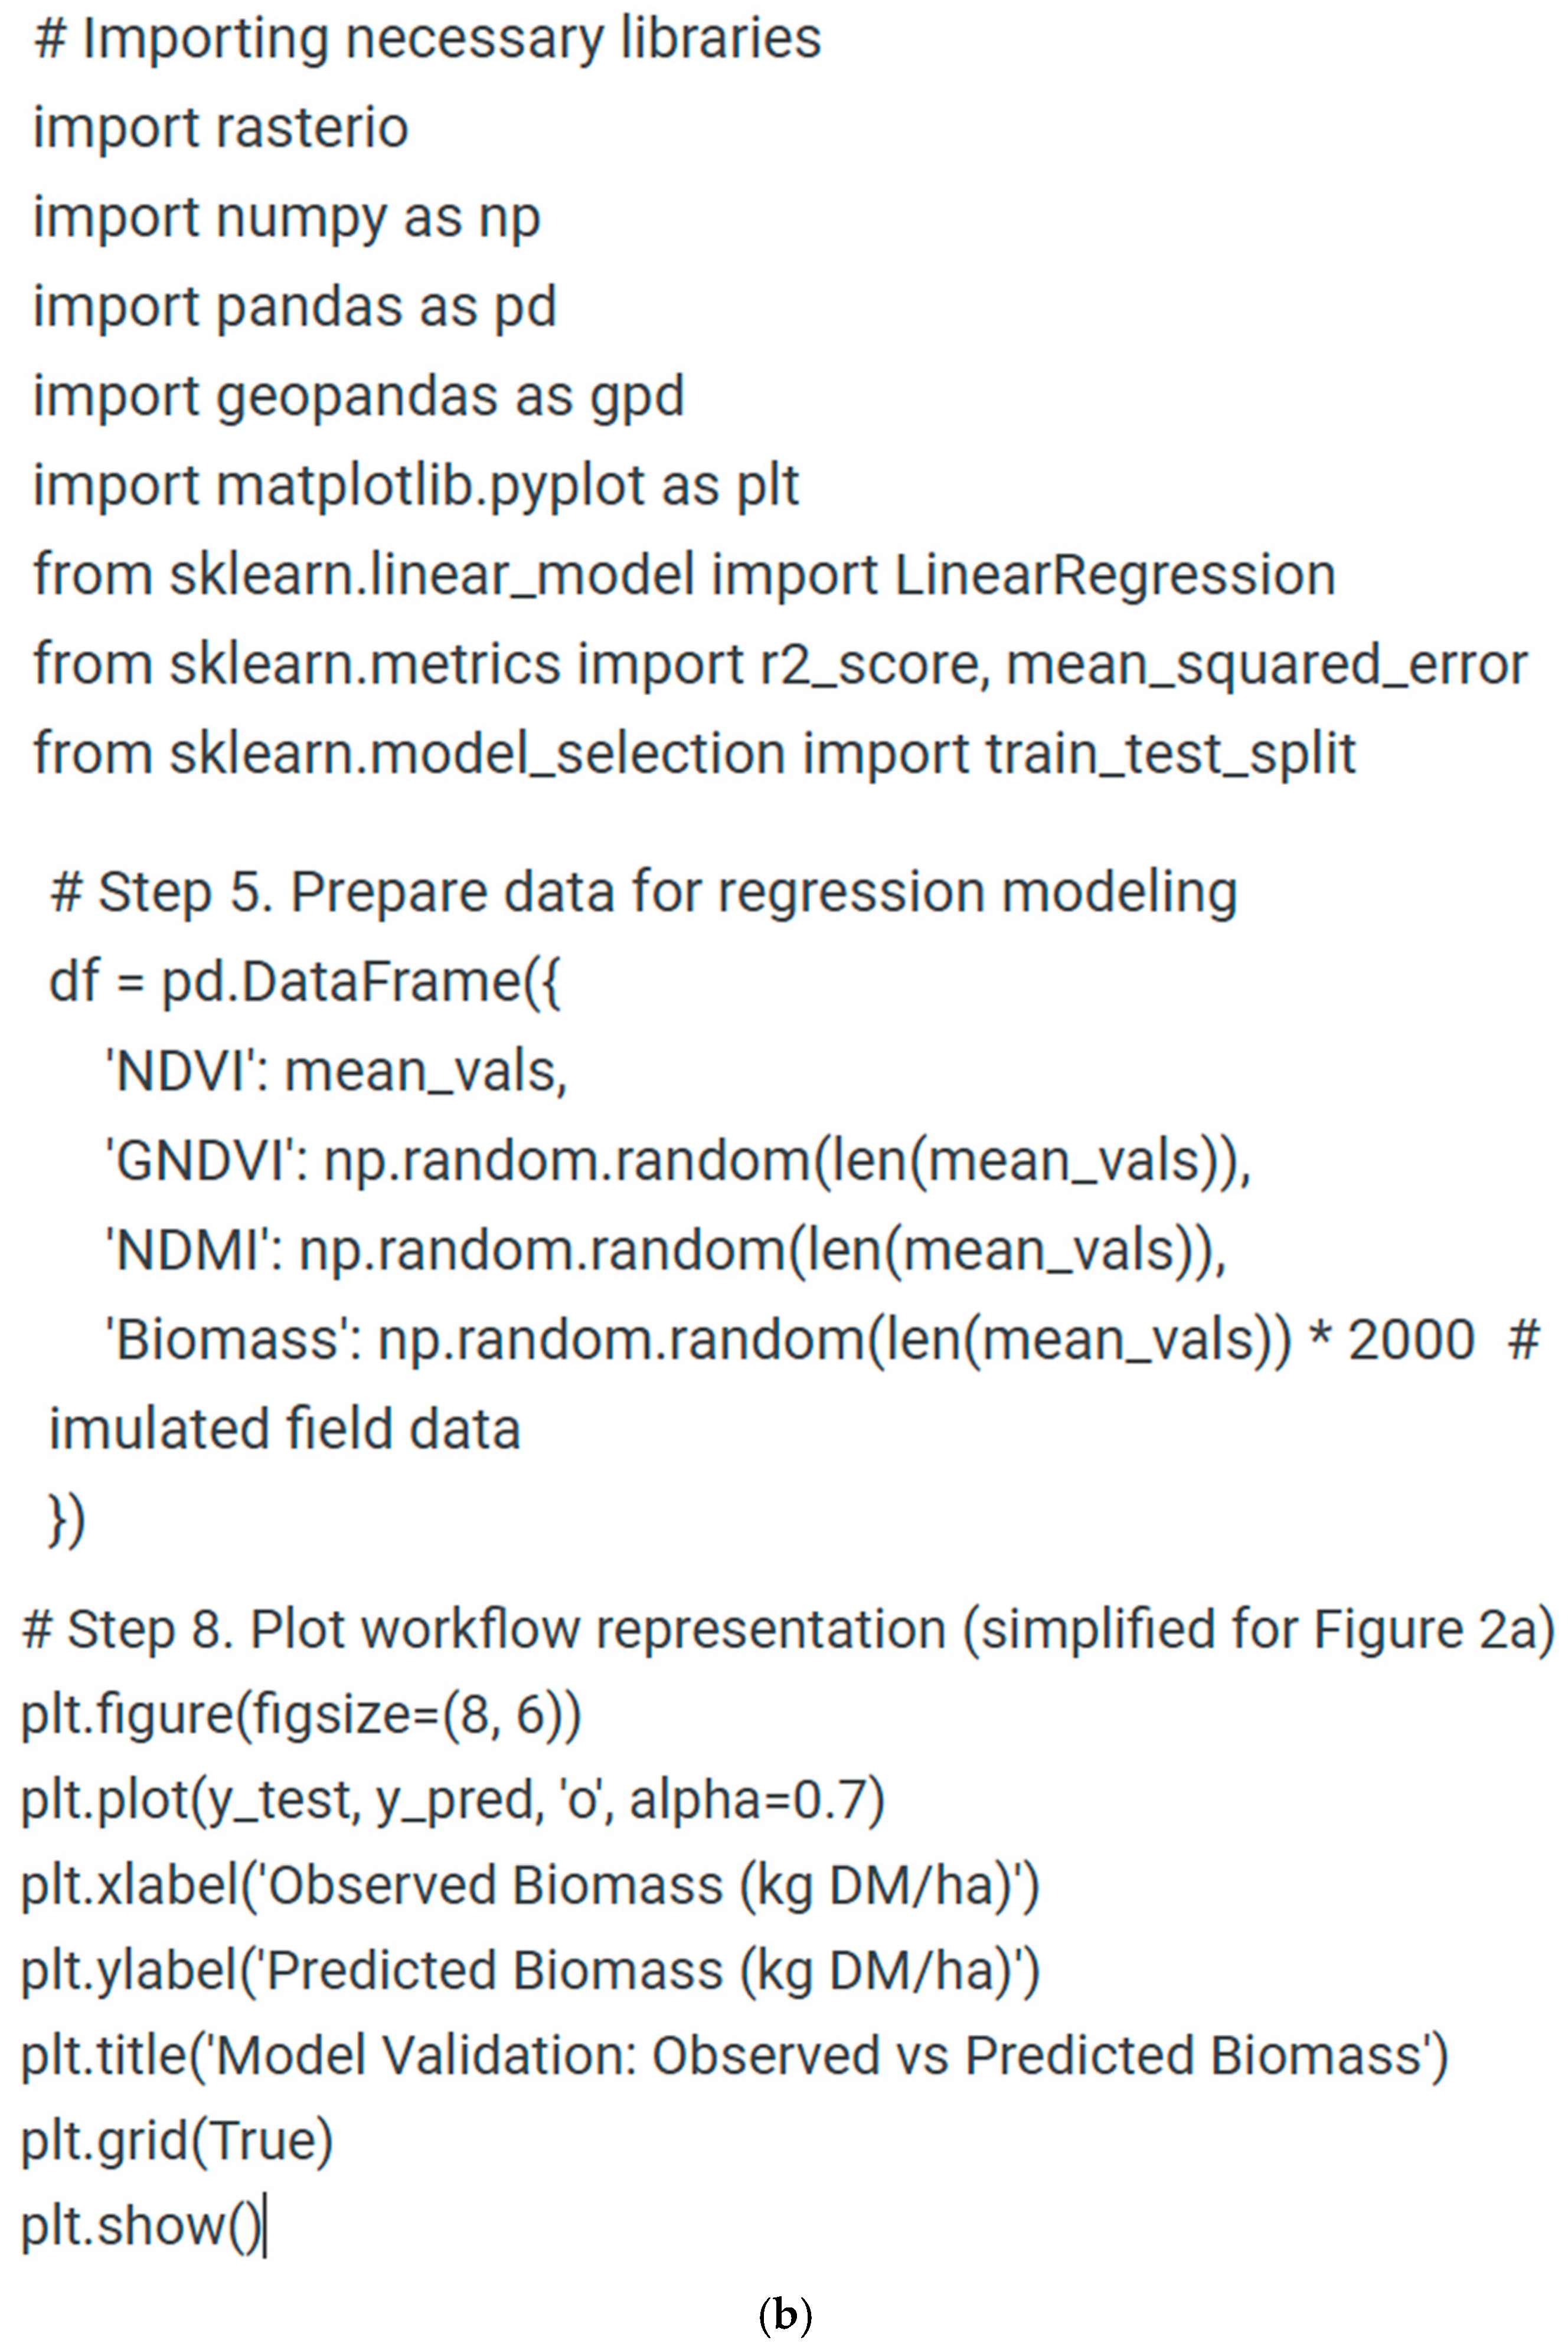Click the 'NDVI': mean_vals entry
Image resolution: width=1568 pixels, height=2347 pixels.
[x=337, y=1072]
